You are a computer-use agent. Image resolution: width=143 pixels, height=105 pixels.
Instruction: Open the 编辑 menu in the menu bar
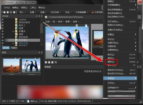pyautogui.click(x=15, y=8)
